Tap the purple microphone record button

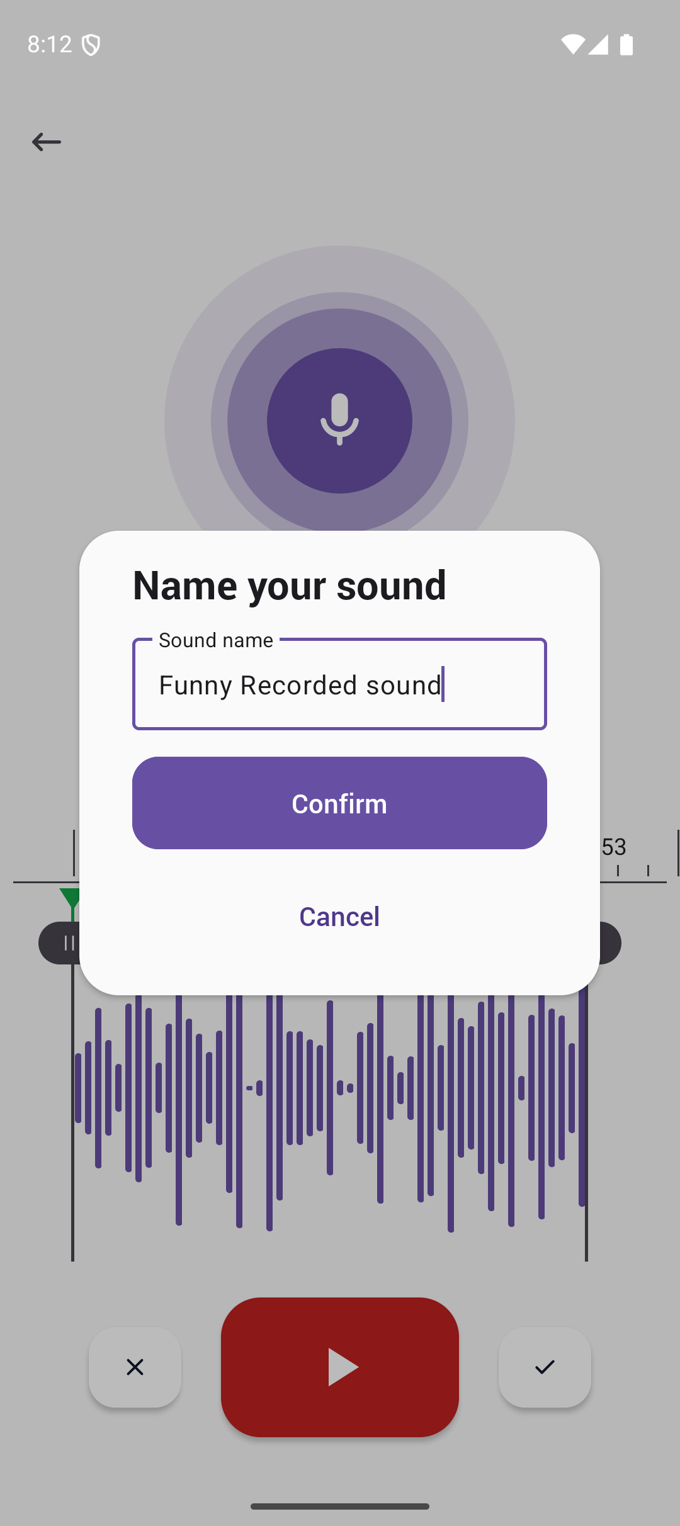(x=339, y=421)
